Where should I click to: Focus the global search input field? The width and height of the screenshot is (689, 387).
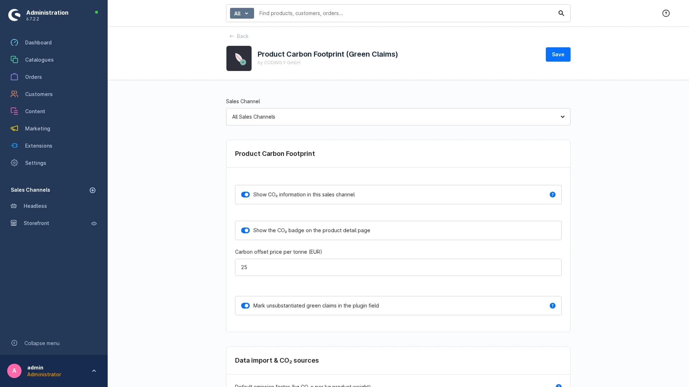(406, 13)
